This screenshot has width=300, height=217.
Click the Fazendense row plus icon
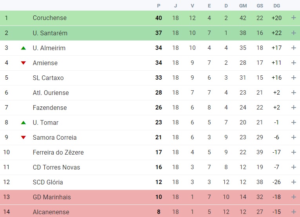click(x=293, y=108)
